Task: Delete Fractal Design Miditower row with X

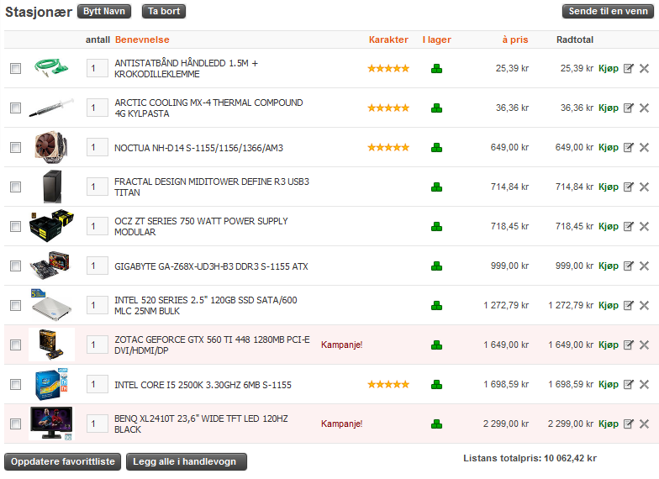Action: (x=644, y=187)
